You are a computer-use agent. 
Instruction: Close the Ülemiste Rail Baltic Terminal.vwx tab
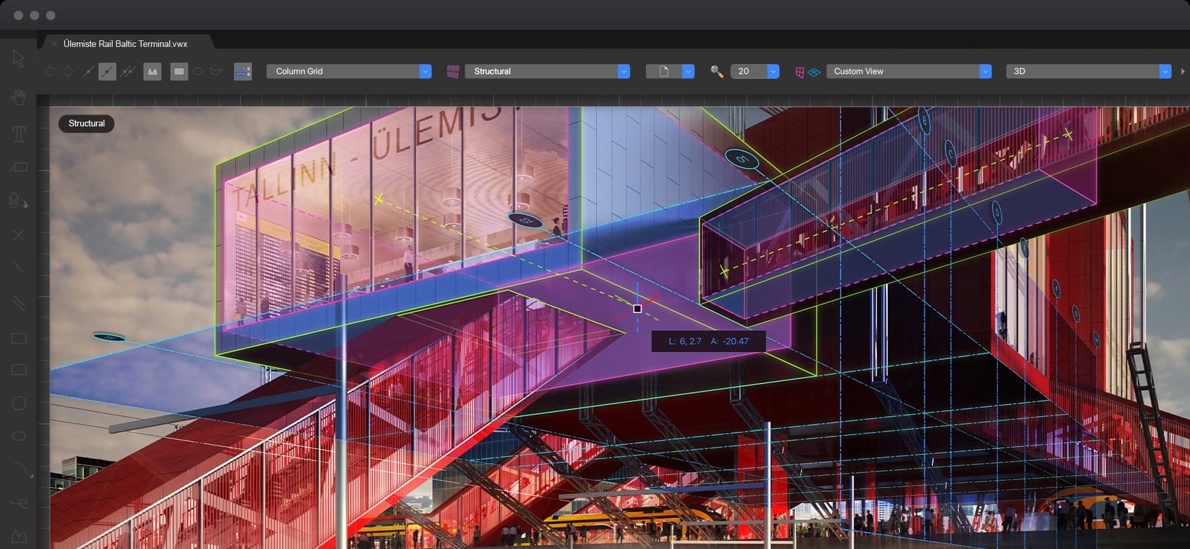(x=54, y=44)
